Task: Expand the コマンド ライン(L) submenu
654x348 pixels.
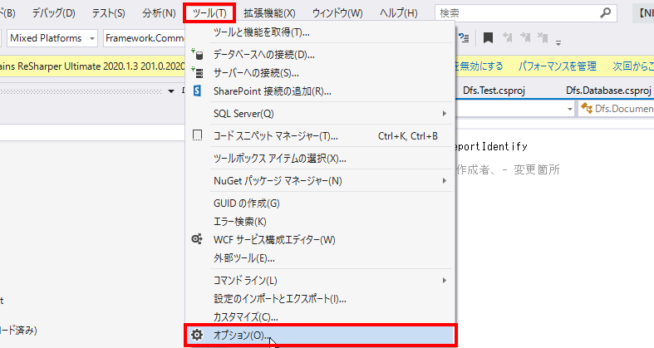Action: point(320,281)
